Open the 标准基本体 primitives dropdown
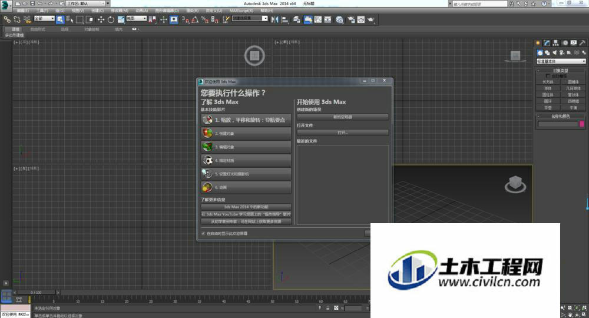This screenshot has height=318, width=589. 561,61
